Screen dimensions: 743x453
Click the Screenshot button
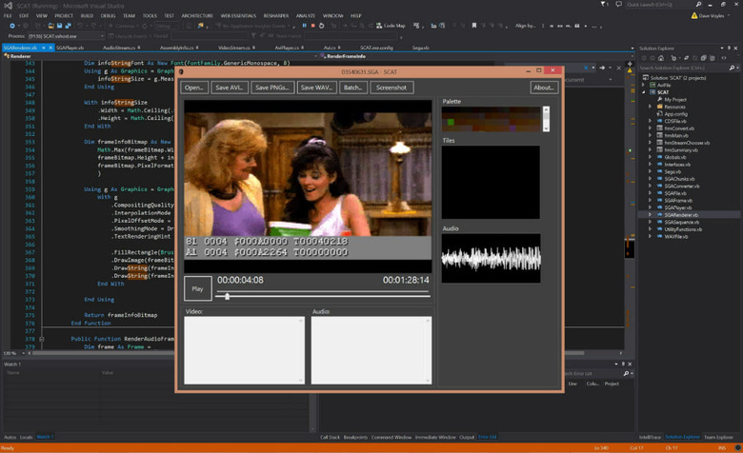click(392, 87)
